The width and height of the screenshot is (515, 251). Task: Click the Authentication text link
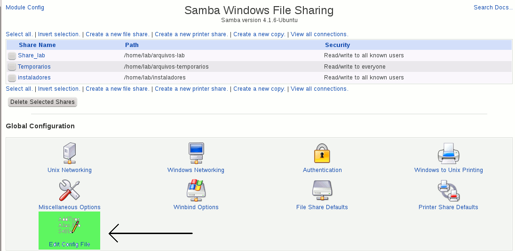click(322, 170)
